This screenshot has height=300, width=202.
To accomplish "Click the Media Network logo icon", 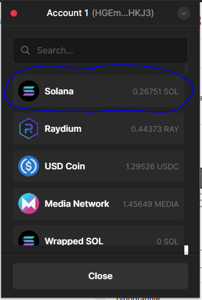I will point(29,203).
